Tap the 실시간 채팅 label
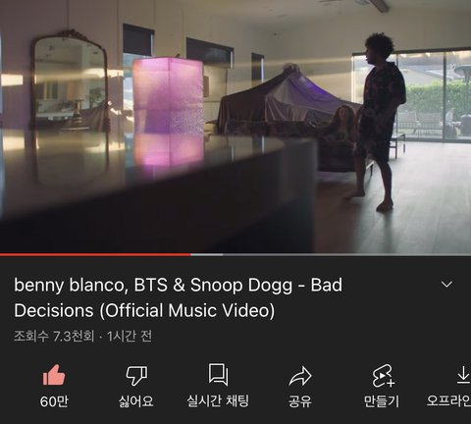 point(218,401)
